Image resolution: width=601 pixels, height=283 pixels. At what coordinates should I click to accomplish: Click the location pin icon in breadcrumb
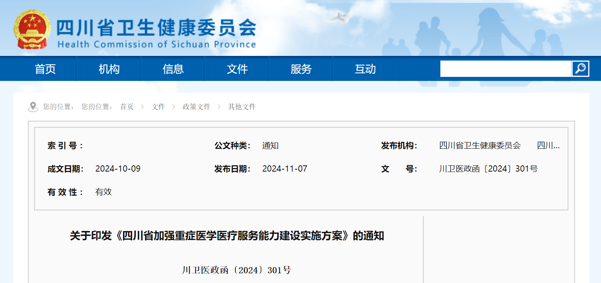(33, 107)
